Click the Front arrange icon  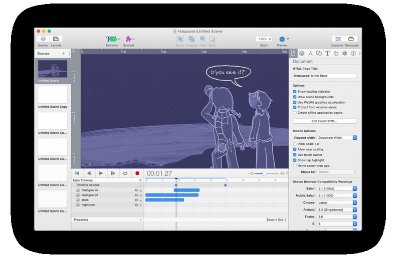(203, 39)
